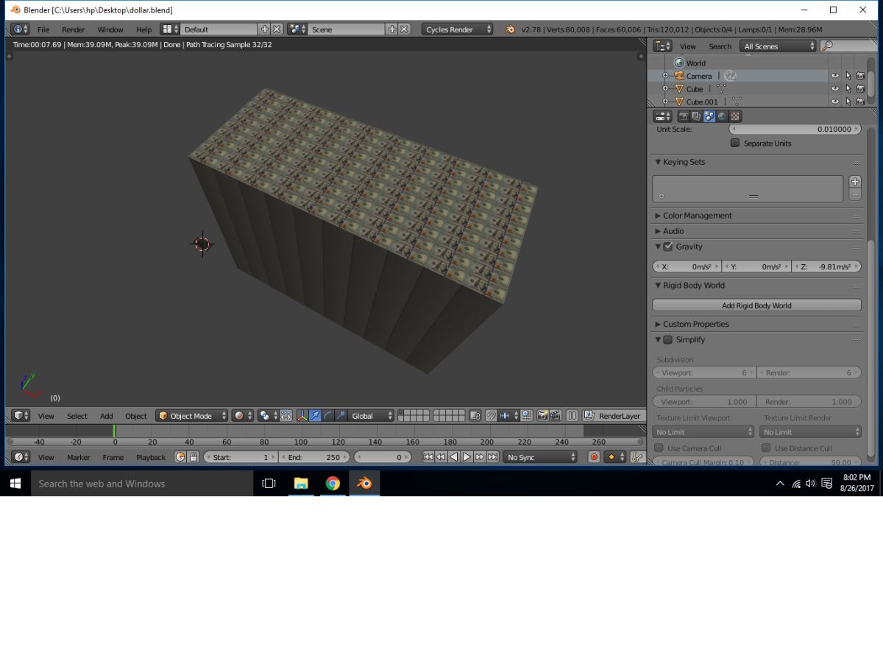883x672 pixels.
Task: Open the Render menu
Action: pyautogui.click(x=74, y=29)
